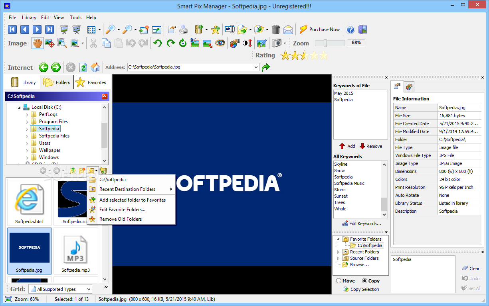Rotate image counterclockwise with green left arrow
The image size is (489, 306).
click(158, 43)
